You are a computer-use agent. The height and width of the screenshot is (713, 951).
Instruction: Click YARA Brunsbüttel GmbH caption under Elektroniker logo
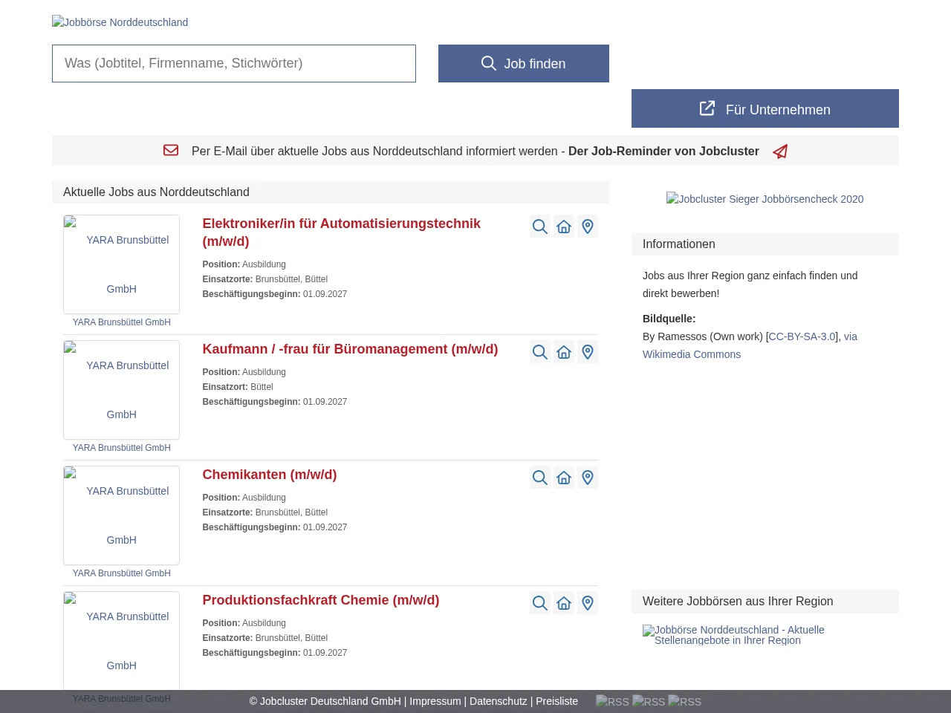click(x=121, y=322)
